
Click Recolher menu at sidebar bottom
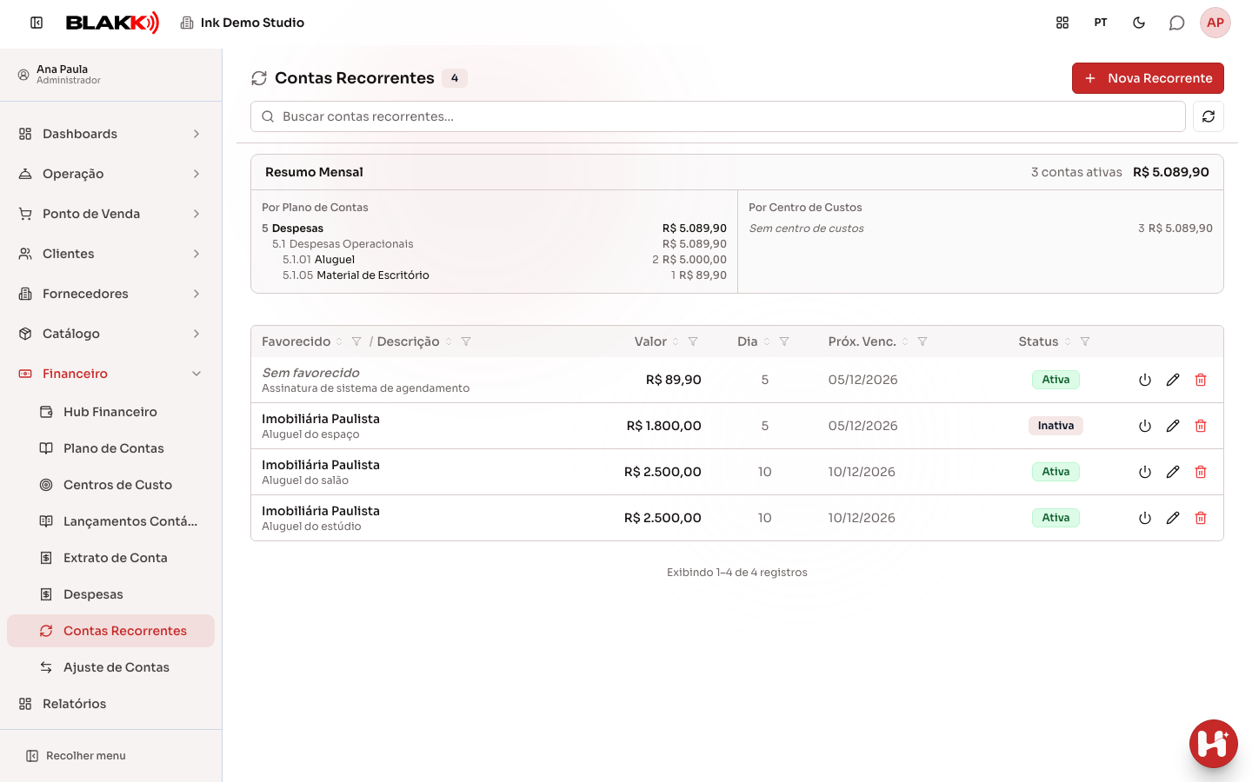77,756
